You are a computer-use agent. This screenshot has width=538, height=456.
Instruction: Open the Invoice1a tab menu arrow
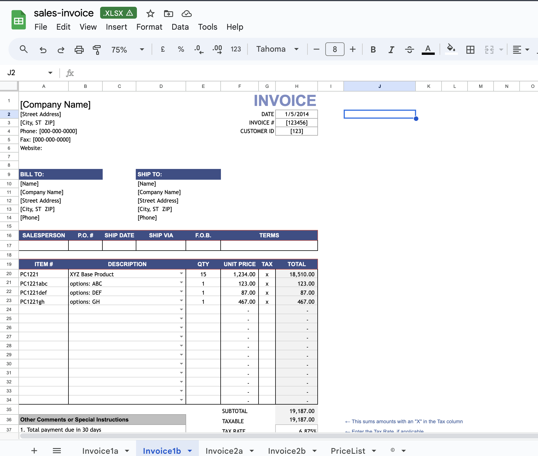[x=127, y=451]
